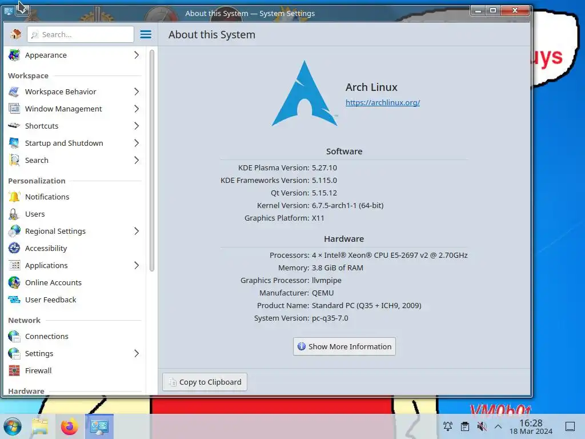Click the Appearance category icon

(x=14, y=55)
